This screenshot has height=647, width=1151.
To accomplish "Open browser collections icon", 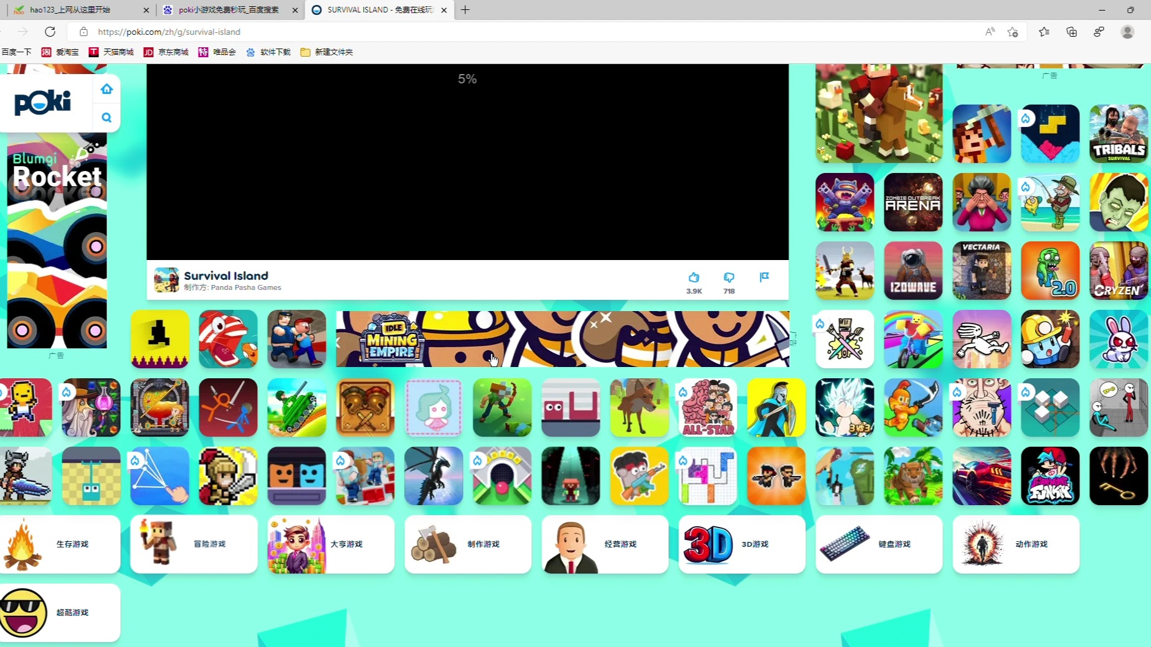I will (x=1071, y=31).
